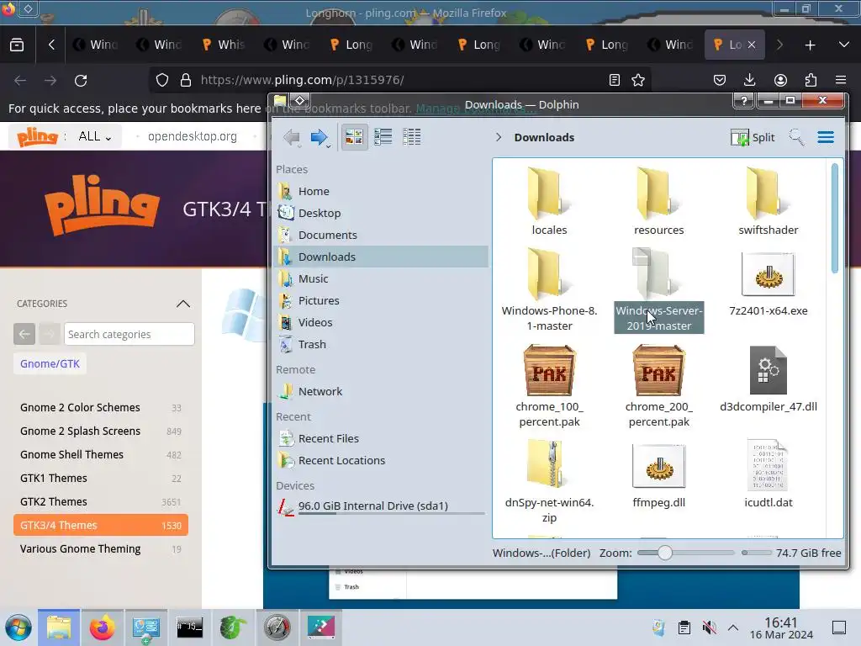Open Gnome/GTK category link
The image size is (861, 646).
(50, 363)
